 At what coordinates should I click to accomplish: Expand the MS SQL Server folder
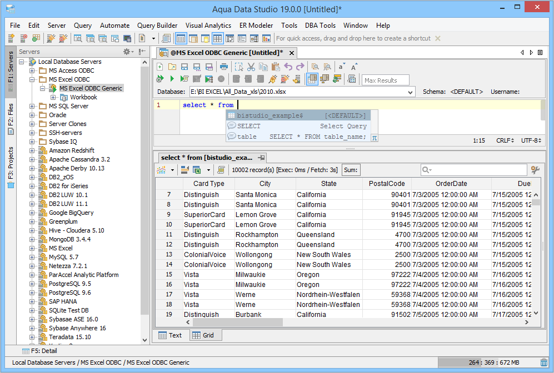(33, 106)
